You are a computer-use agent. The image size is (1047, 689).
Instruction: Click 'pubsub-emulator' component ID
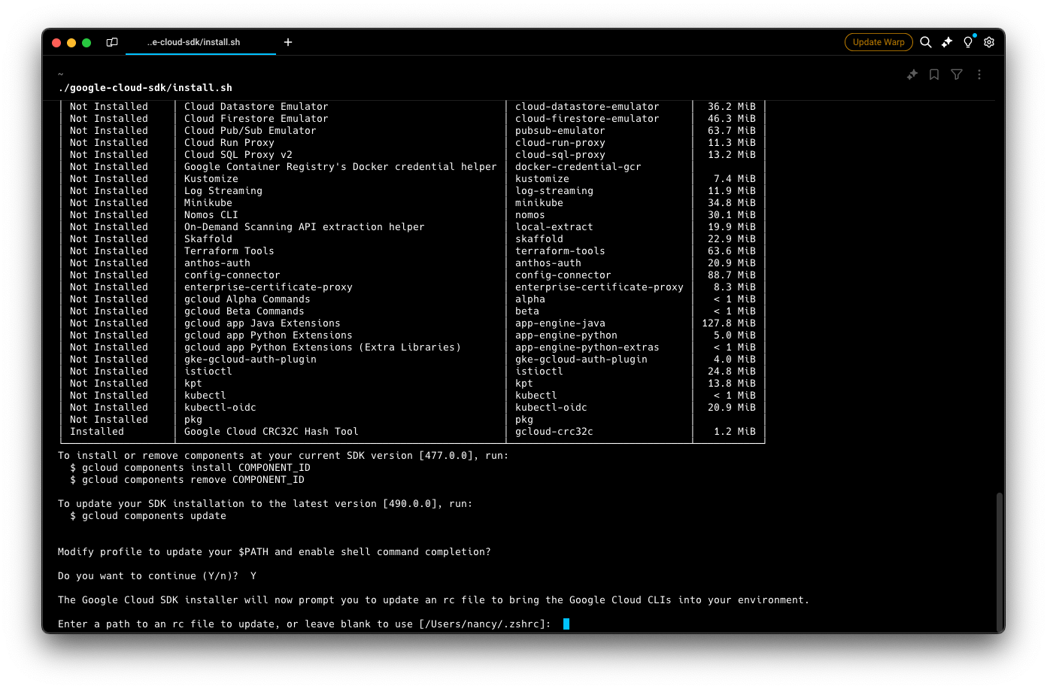click(x=560, y=131)
